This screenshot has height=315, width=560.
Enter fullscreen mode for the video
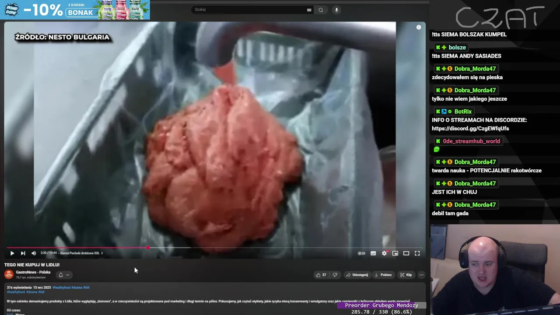tap(417, 253)
